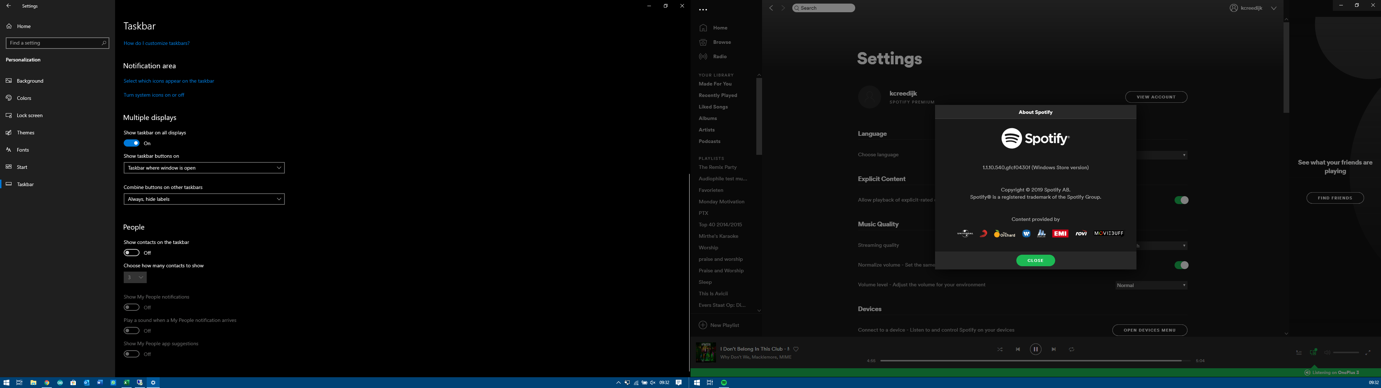Mute Spotify with the speaker icon

pos(1327,353)
